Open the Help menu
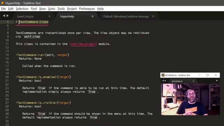 [x=100, y=9]
